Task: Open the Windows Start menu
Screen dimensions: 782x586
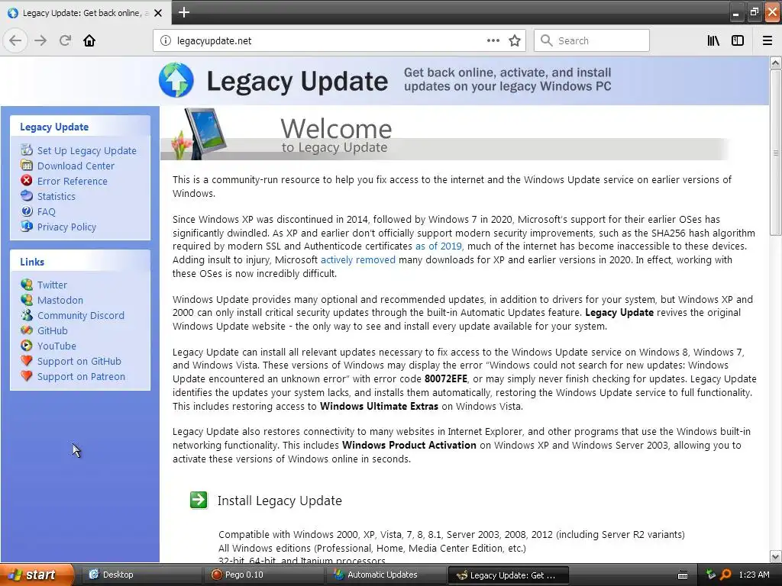Action: 37,575
